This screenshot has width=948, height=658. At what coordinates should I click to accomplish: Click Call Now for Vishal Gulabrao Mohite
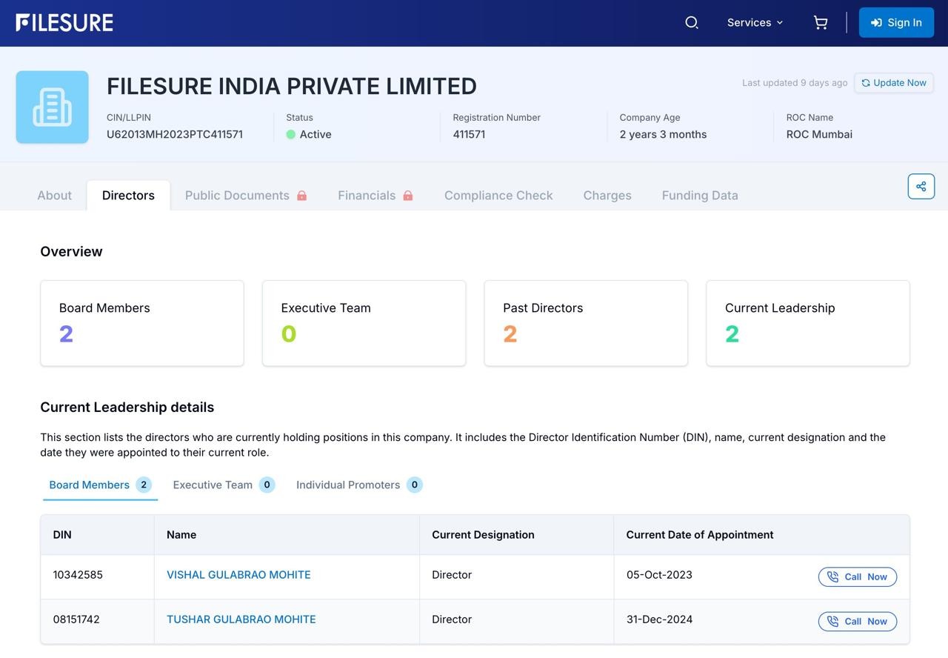pyautogui.click(x=857, y=577)
